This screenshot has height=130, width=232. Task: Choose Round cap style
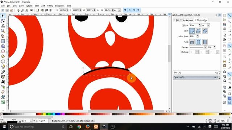point(198,42)
